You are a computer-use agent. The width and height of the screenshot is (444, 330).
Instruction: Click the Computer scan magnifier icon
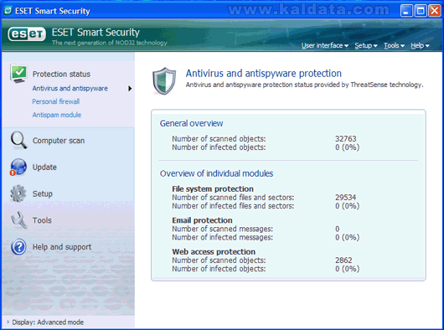tap(18, 140)
